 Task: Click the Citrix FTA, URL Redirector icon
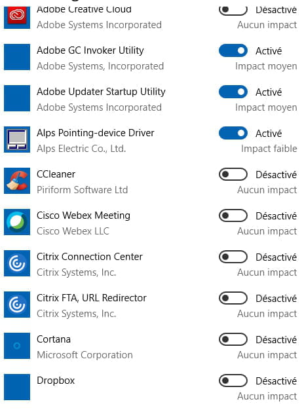coord(17,305)
